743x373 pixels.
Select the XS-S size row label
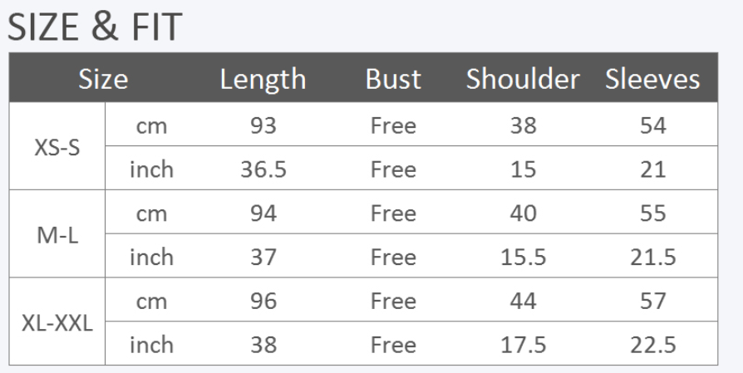tap(57, 148)
